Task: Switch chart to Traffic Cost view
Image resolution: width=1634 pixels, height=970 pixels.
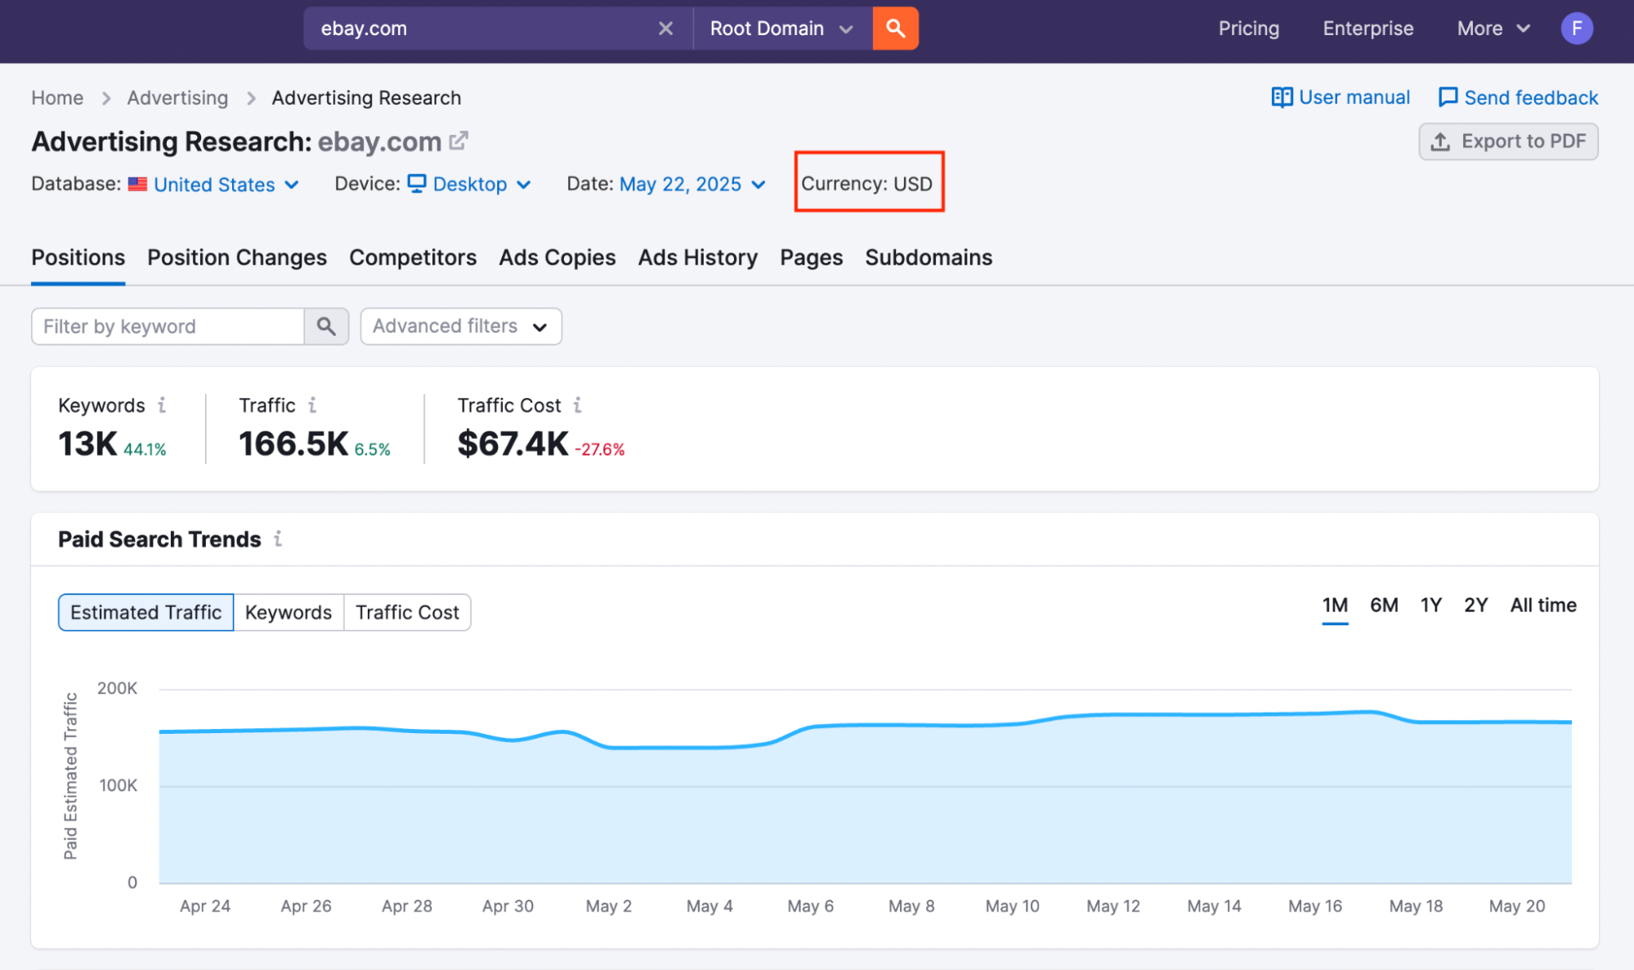Action: coord(407,612)
